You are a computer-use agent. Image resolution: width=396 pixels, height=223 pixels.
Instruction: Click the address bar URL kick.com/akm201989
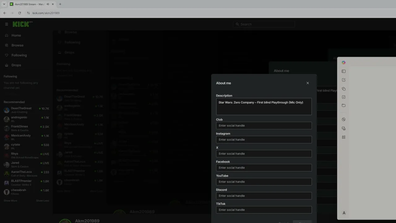pyautogui.click(x=46, y=13)
